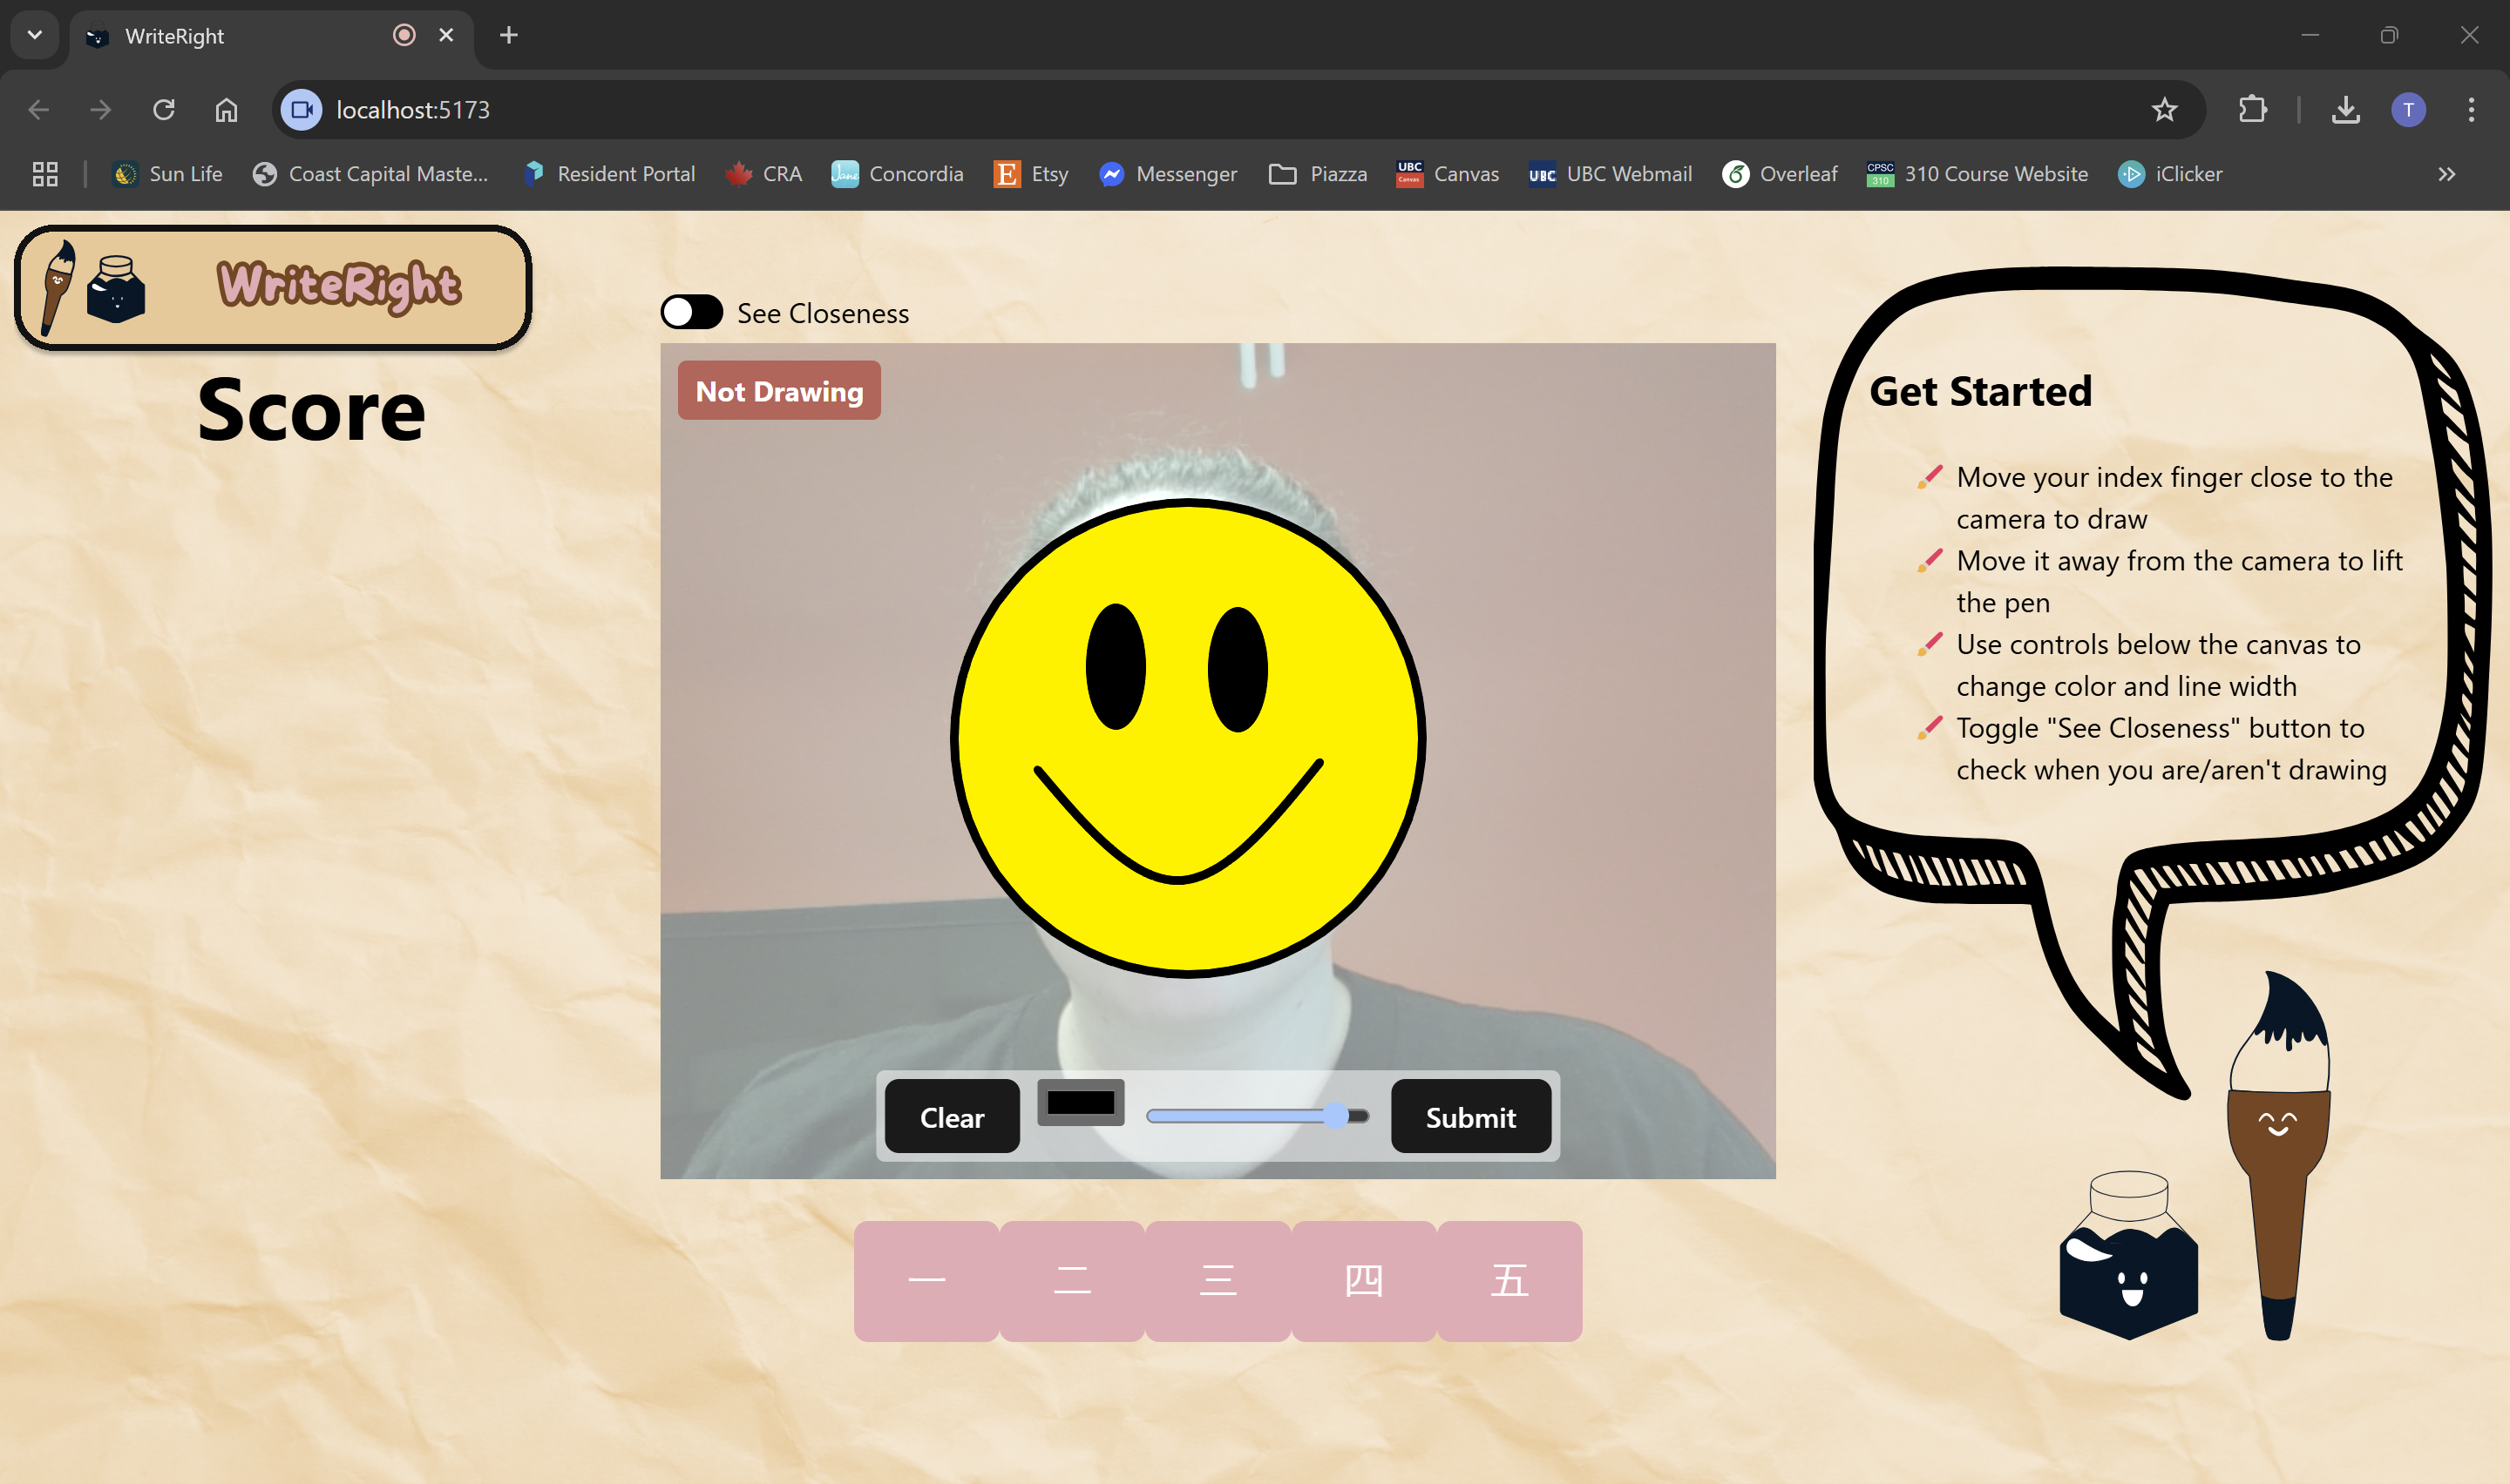Open the black color picker swatch

[x=1081, y=1102]
